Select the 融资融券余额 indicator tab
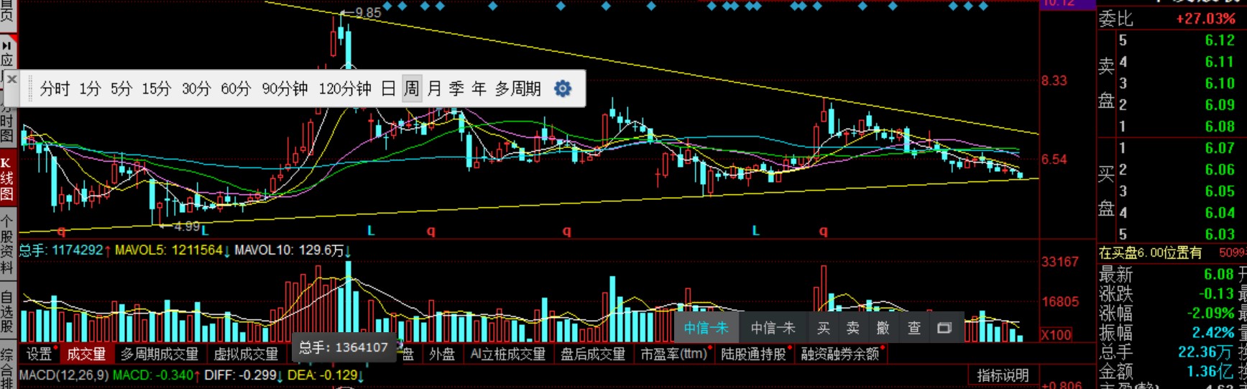Screen dimensions: 1247x389 840,354
